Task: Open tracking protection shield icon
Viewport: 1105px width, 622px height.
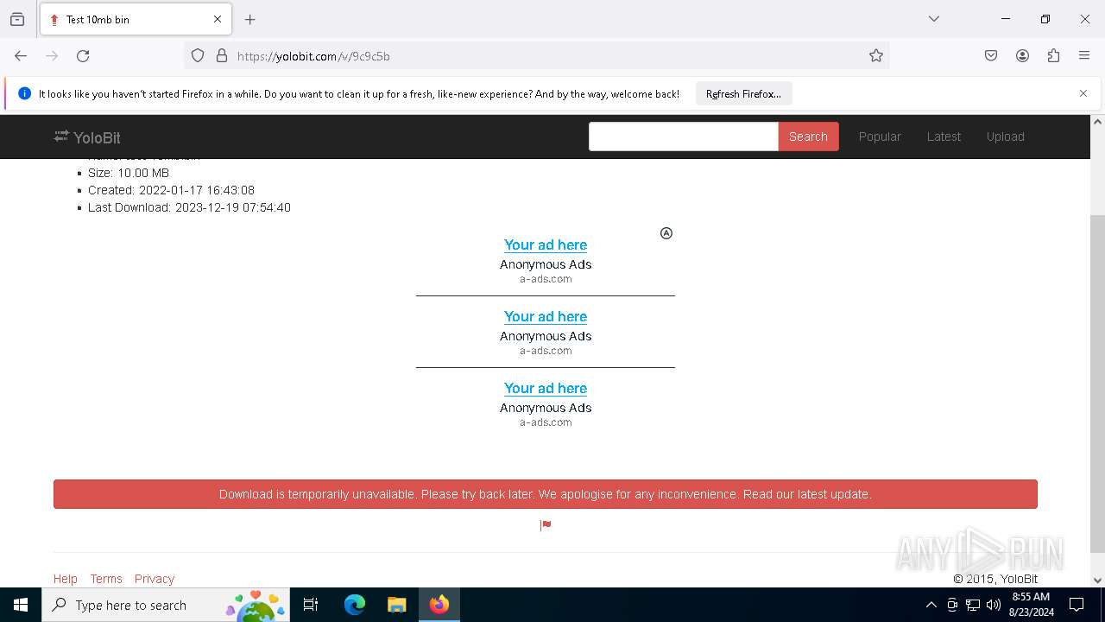Action: tap(198, 56)
